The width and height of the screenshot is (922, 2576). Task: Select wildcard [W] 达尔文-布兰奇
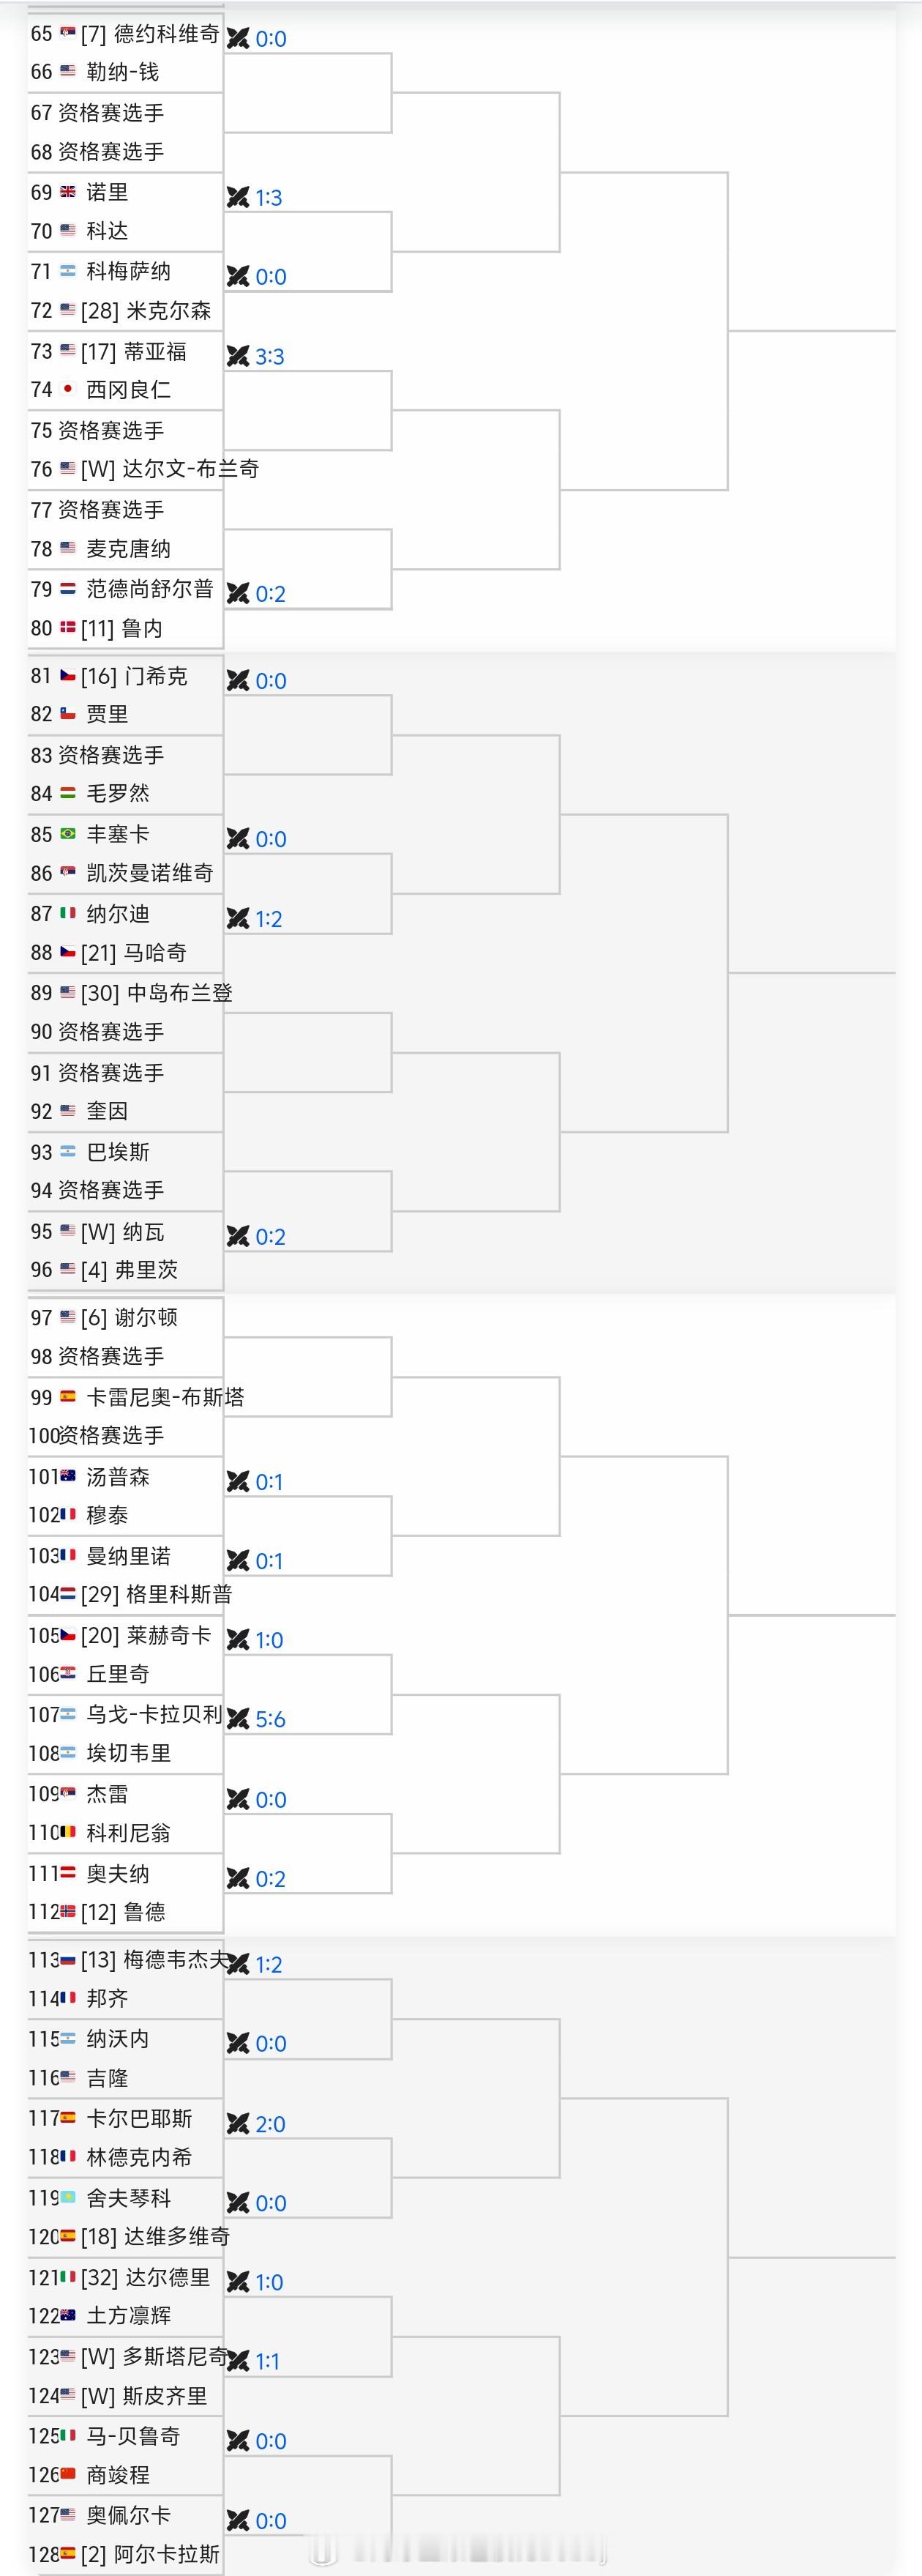[170, 469]
